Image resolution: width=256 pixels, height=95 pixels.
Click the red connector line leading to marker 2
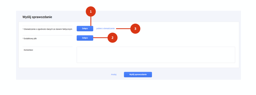click(100, 38)
